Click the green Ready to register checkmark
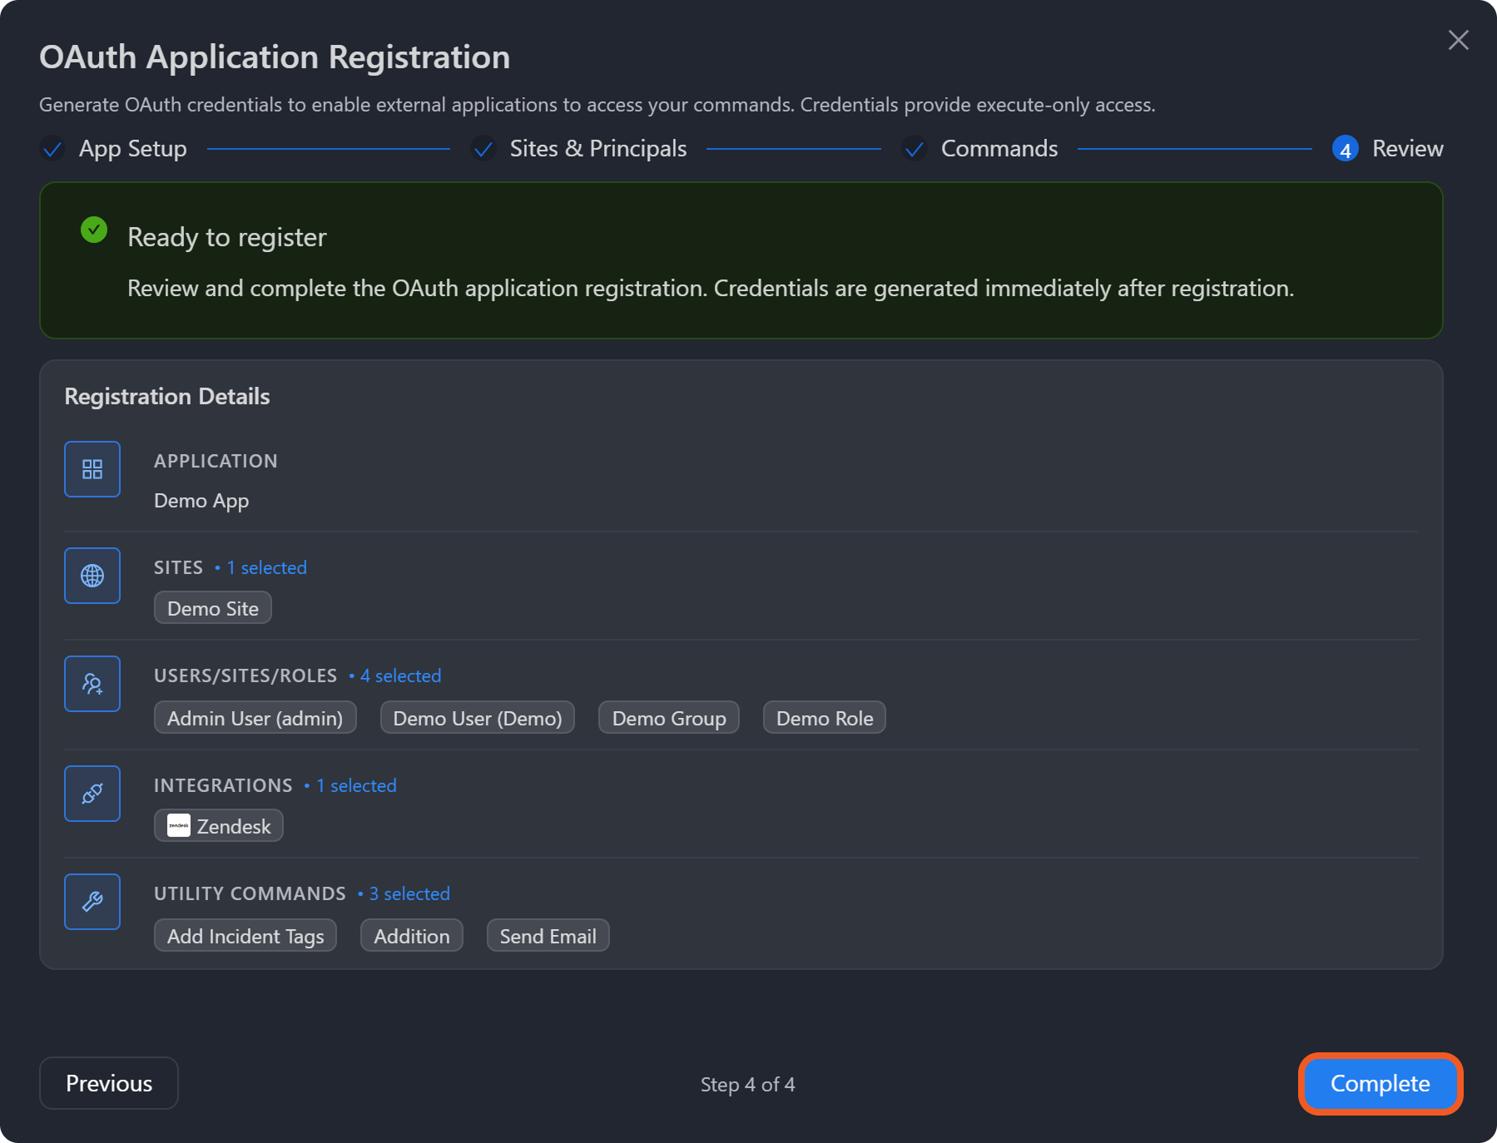Viewport: 1497px width, 1143px height. tap(94, 230)
